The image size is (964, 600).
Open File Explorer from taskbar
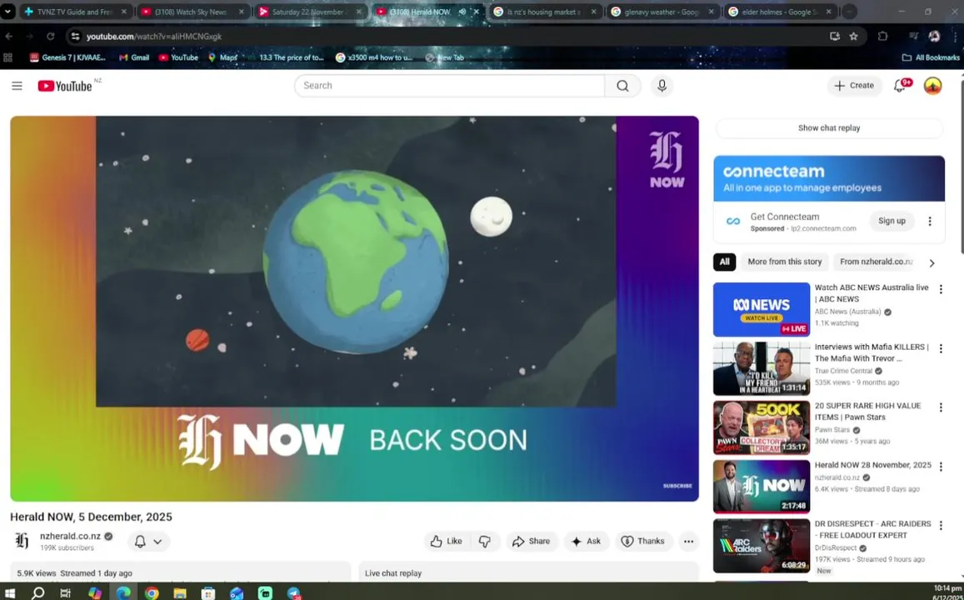tap(179, 593)
